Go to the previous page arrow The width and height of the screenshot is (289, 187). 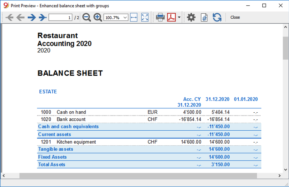click(x=20, y=18)
